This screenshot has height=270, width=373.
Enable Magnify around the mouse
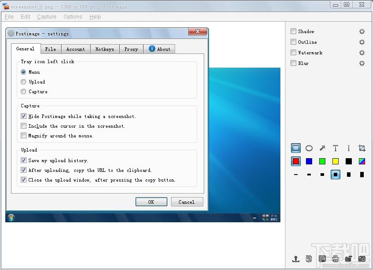point(23,136)
